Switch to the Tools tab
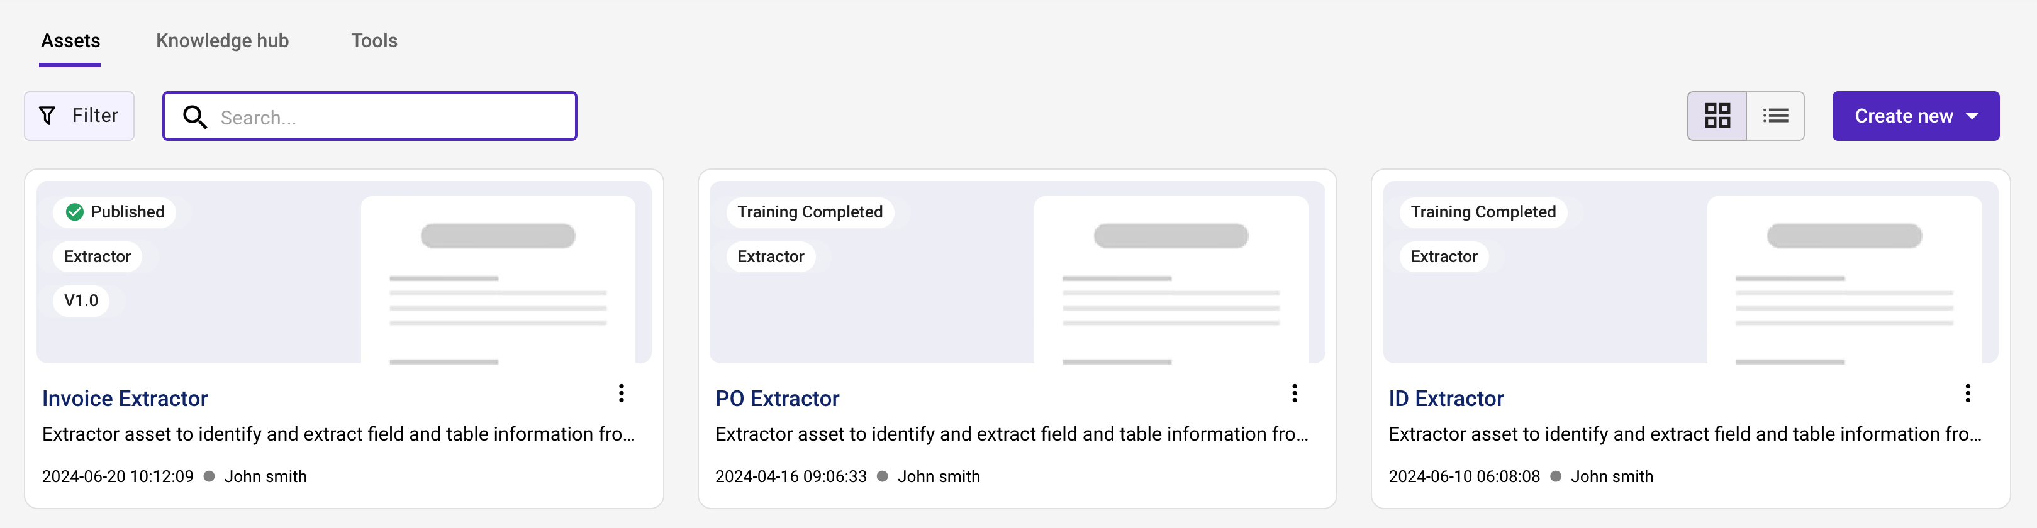The height and width of the screenshot is (528, 2037). [x=374, y=40]
